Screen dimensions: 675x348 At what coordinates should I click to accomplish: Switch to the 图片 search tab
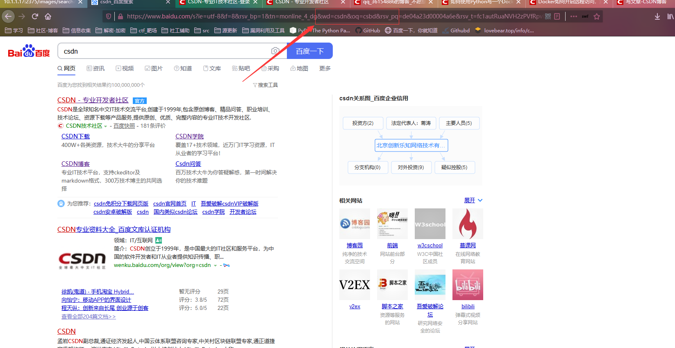pos(154,68)
